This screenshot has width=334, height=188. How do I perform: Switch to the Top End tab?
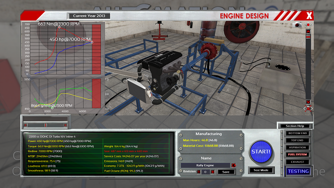[297, 140]
